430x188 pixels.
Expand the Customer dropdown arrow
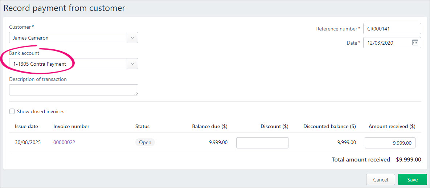132,38
